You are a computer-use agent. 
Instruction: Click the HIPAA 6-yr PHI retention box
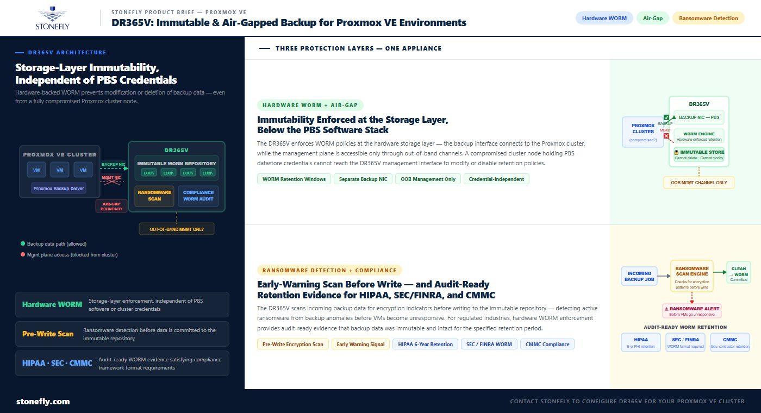640,342
